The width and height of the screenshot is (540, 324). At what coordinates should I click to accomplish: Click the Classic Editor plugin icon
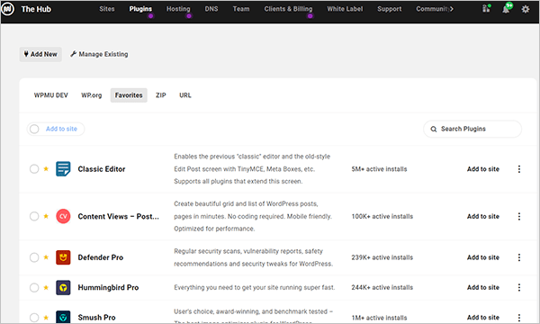[63, 169]
